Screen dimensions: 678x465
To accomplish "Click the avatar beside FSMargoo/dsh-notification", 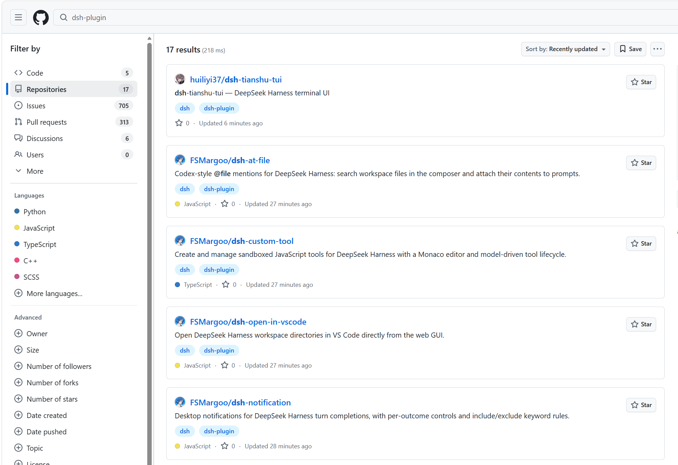I will click(x=180, y=402).
